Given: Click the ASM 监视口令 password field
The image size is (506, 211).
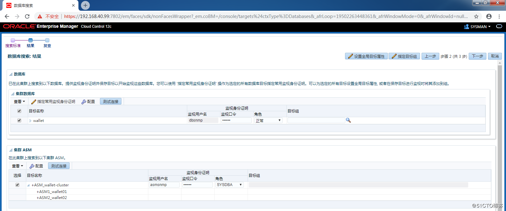Looking at the screenshot, I should (197, 185).
